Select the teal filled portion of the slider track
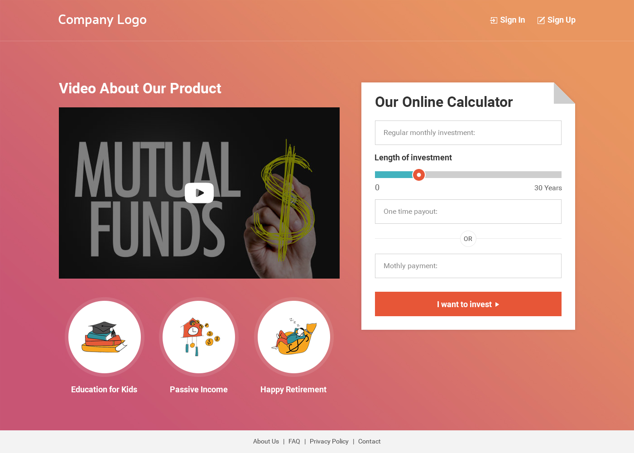Screen dimensions: 634x453 (x=394, y=174)
